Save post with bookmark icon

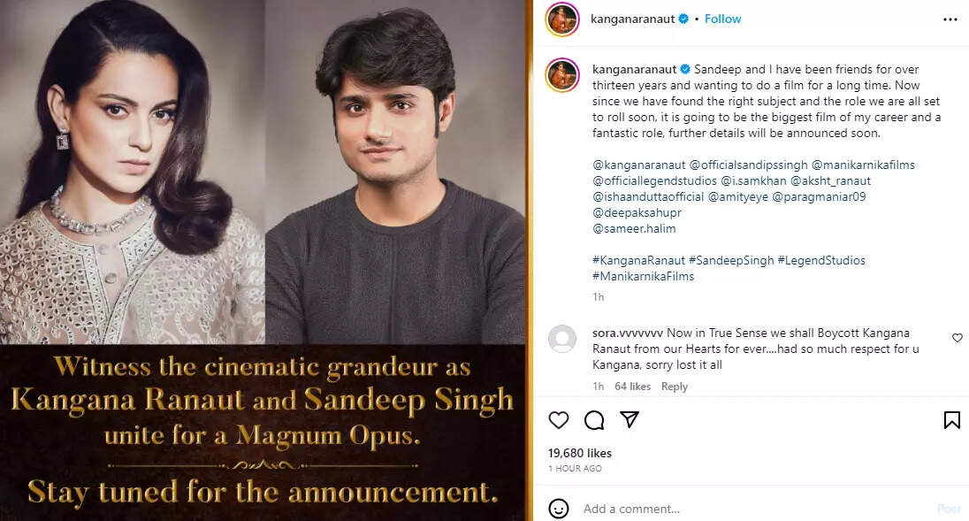pos(951,420)
